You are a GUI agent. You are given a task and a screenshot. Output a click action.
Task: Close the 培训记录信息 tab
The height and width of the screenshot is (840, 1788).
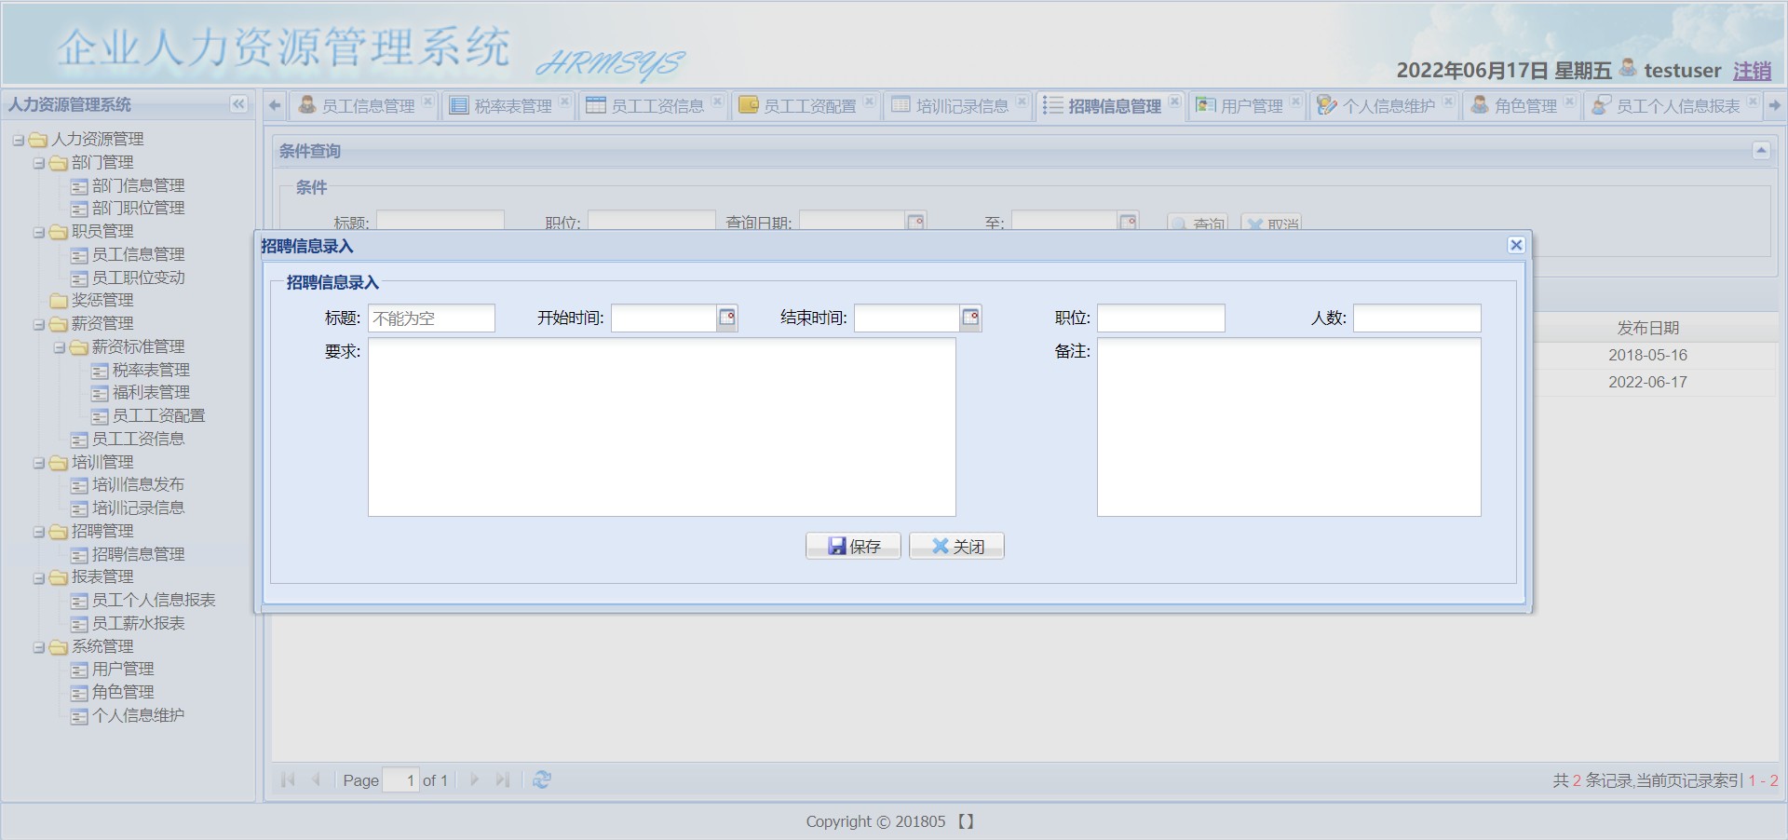pos(1022,102)
